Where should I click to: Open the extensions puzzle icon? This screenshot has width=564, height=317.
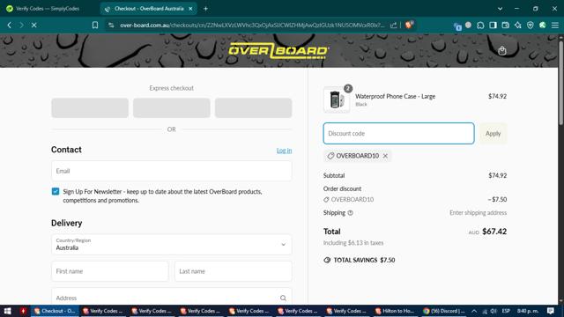[x=480, y=26]
